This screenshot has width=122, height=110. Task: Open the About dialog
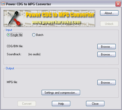109,13
